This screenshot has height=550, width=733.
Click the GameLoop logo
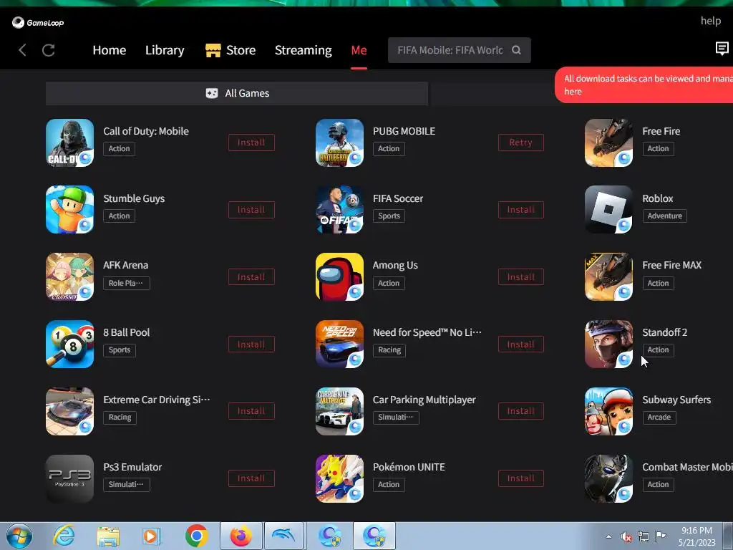(38, 22)
